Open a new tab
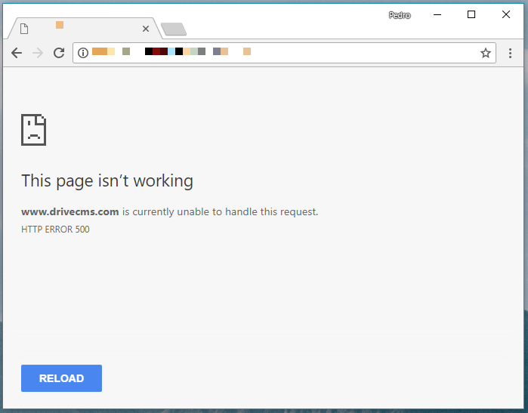The width and height of the screenshot is (528, 413). click(x=174, y=29)
